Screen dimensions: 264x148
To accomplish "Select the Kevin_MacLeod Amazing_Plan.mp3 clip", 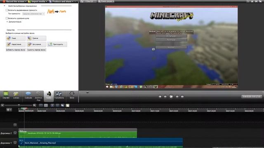I will pos(101,143).
